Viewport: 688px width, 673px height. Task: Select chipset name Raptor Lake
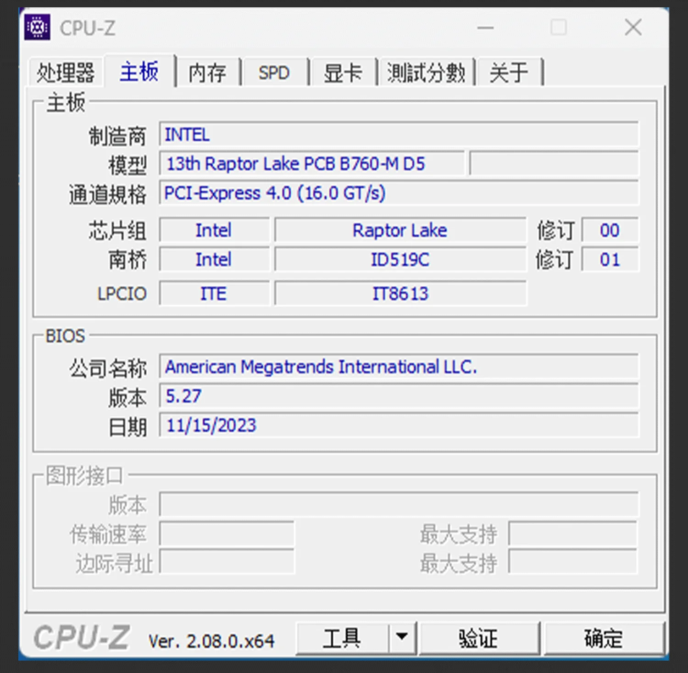(x=400, y=230)
